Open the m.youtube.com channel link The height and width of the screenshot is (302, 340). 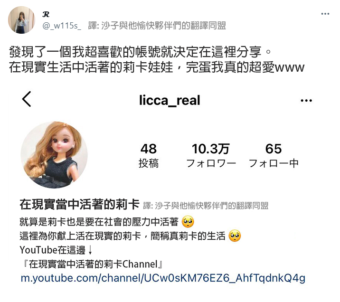point(163,278)
